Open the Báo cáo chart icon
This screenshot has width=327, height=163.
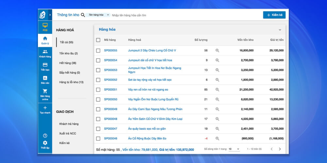tap(45, 78)
